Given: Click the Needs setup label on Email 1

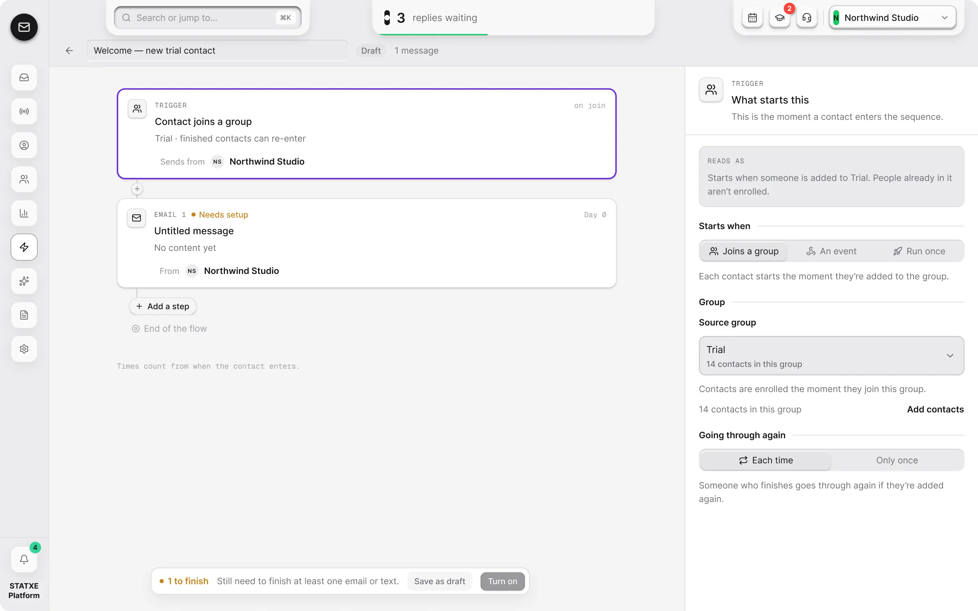Looking at the screenshot, I should (x=223, y=215).
